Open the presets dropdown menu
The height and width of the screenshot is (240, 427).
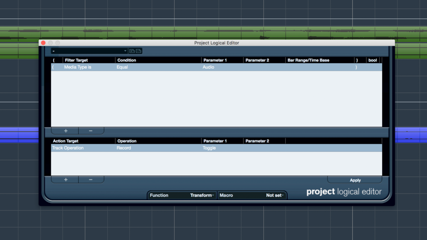pyautogui.click(x=89, y=51)
